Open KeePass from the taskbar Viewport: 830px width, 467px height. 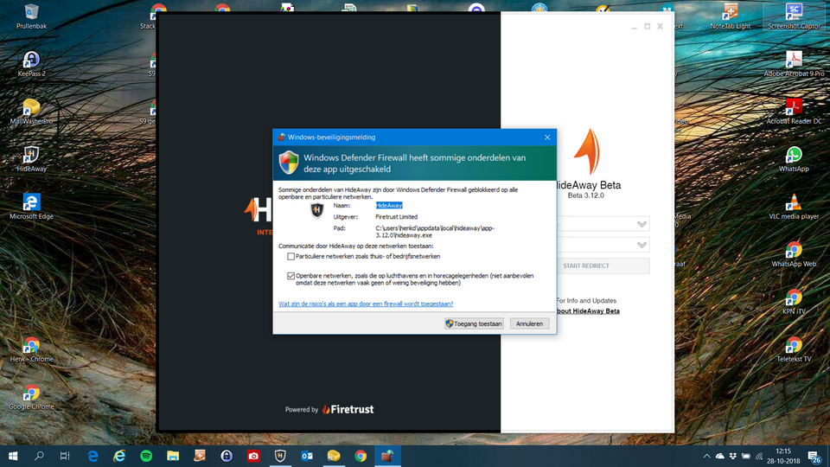pyautogui.click(x=227, y=456)
